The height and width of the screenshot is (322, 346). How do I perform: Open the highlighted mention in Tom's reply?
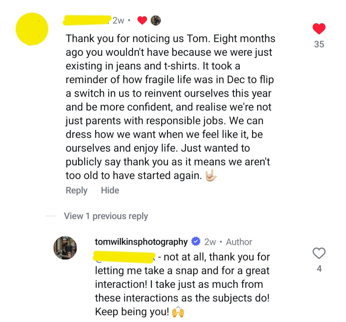click(124, 257)
